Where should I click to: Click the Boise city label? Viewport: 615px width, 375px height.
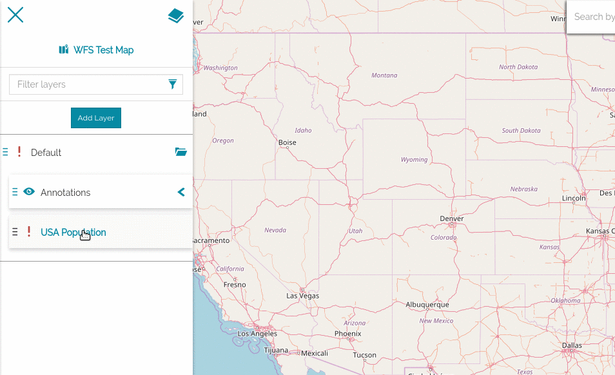[287, 142]
